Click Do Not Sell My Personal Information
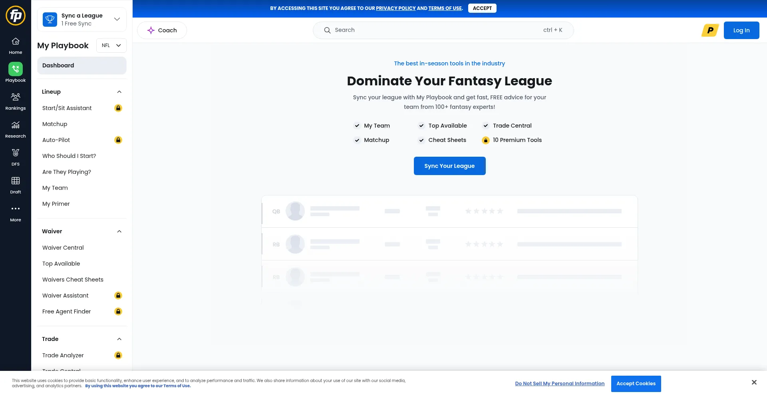Screen dimensions: 767x396 (560, 384)
